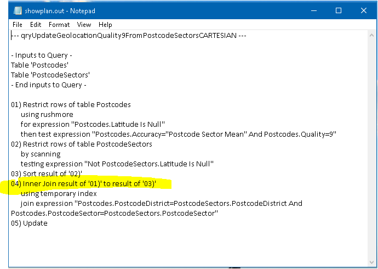The image size is (378, 269).
Task: Maximize the Notepad window
Action: tap(339, 10)
